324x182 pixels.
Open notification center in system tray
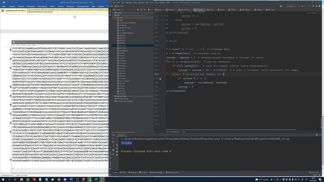pyautogui.click(x=320, y=179)
